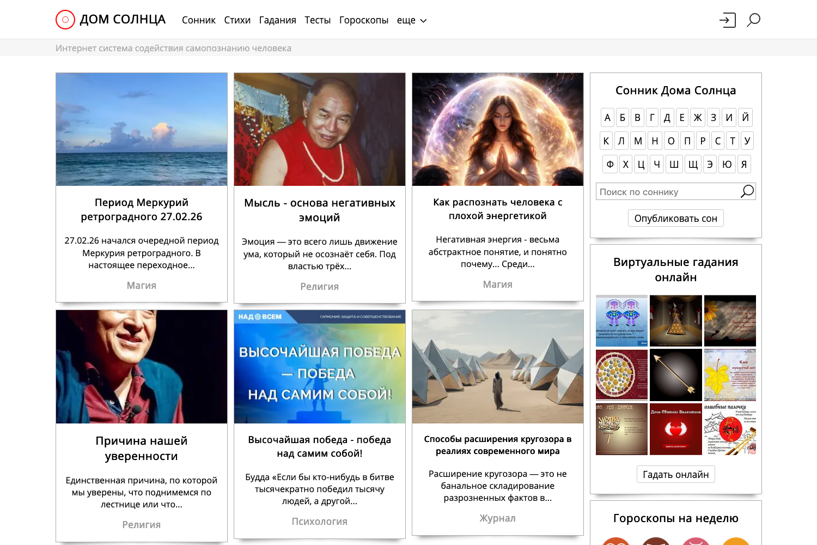Open the Гадания menu item
This screenshot has height=545, width=817.
pyautogui.click(x=278, y=20)
